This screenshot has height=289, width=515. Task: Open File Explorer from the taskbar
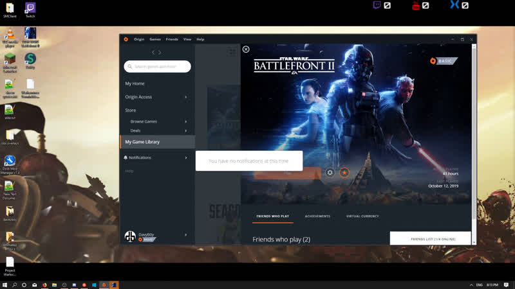click(54, 285)
